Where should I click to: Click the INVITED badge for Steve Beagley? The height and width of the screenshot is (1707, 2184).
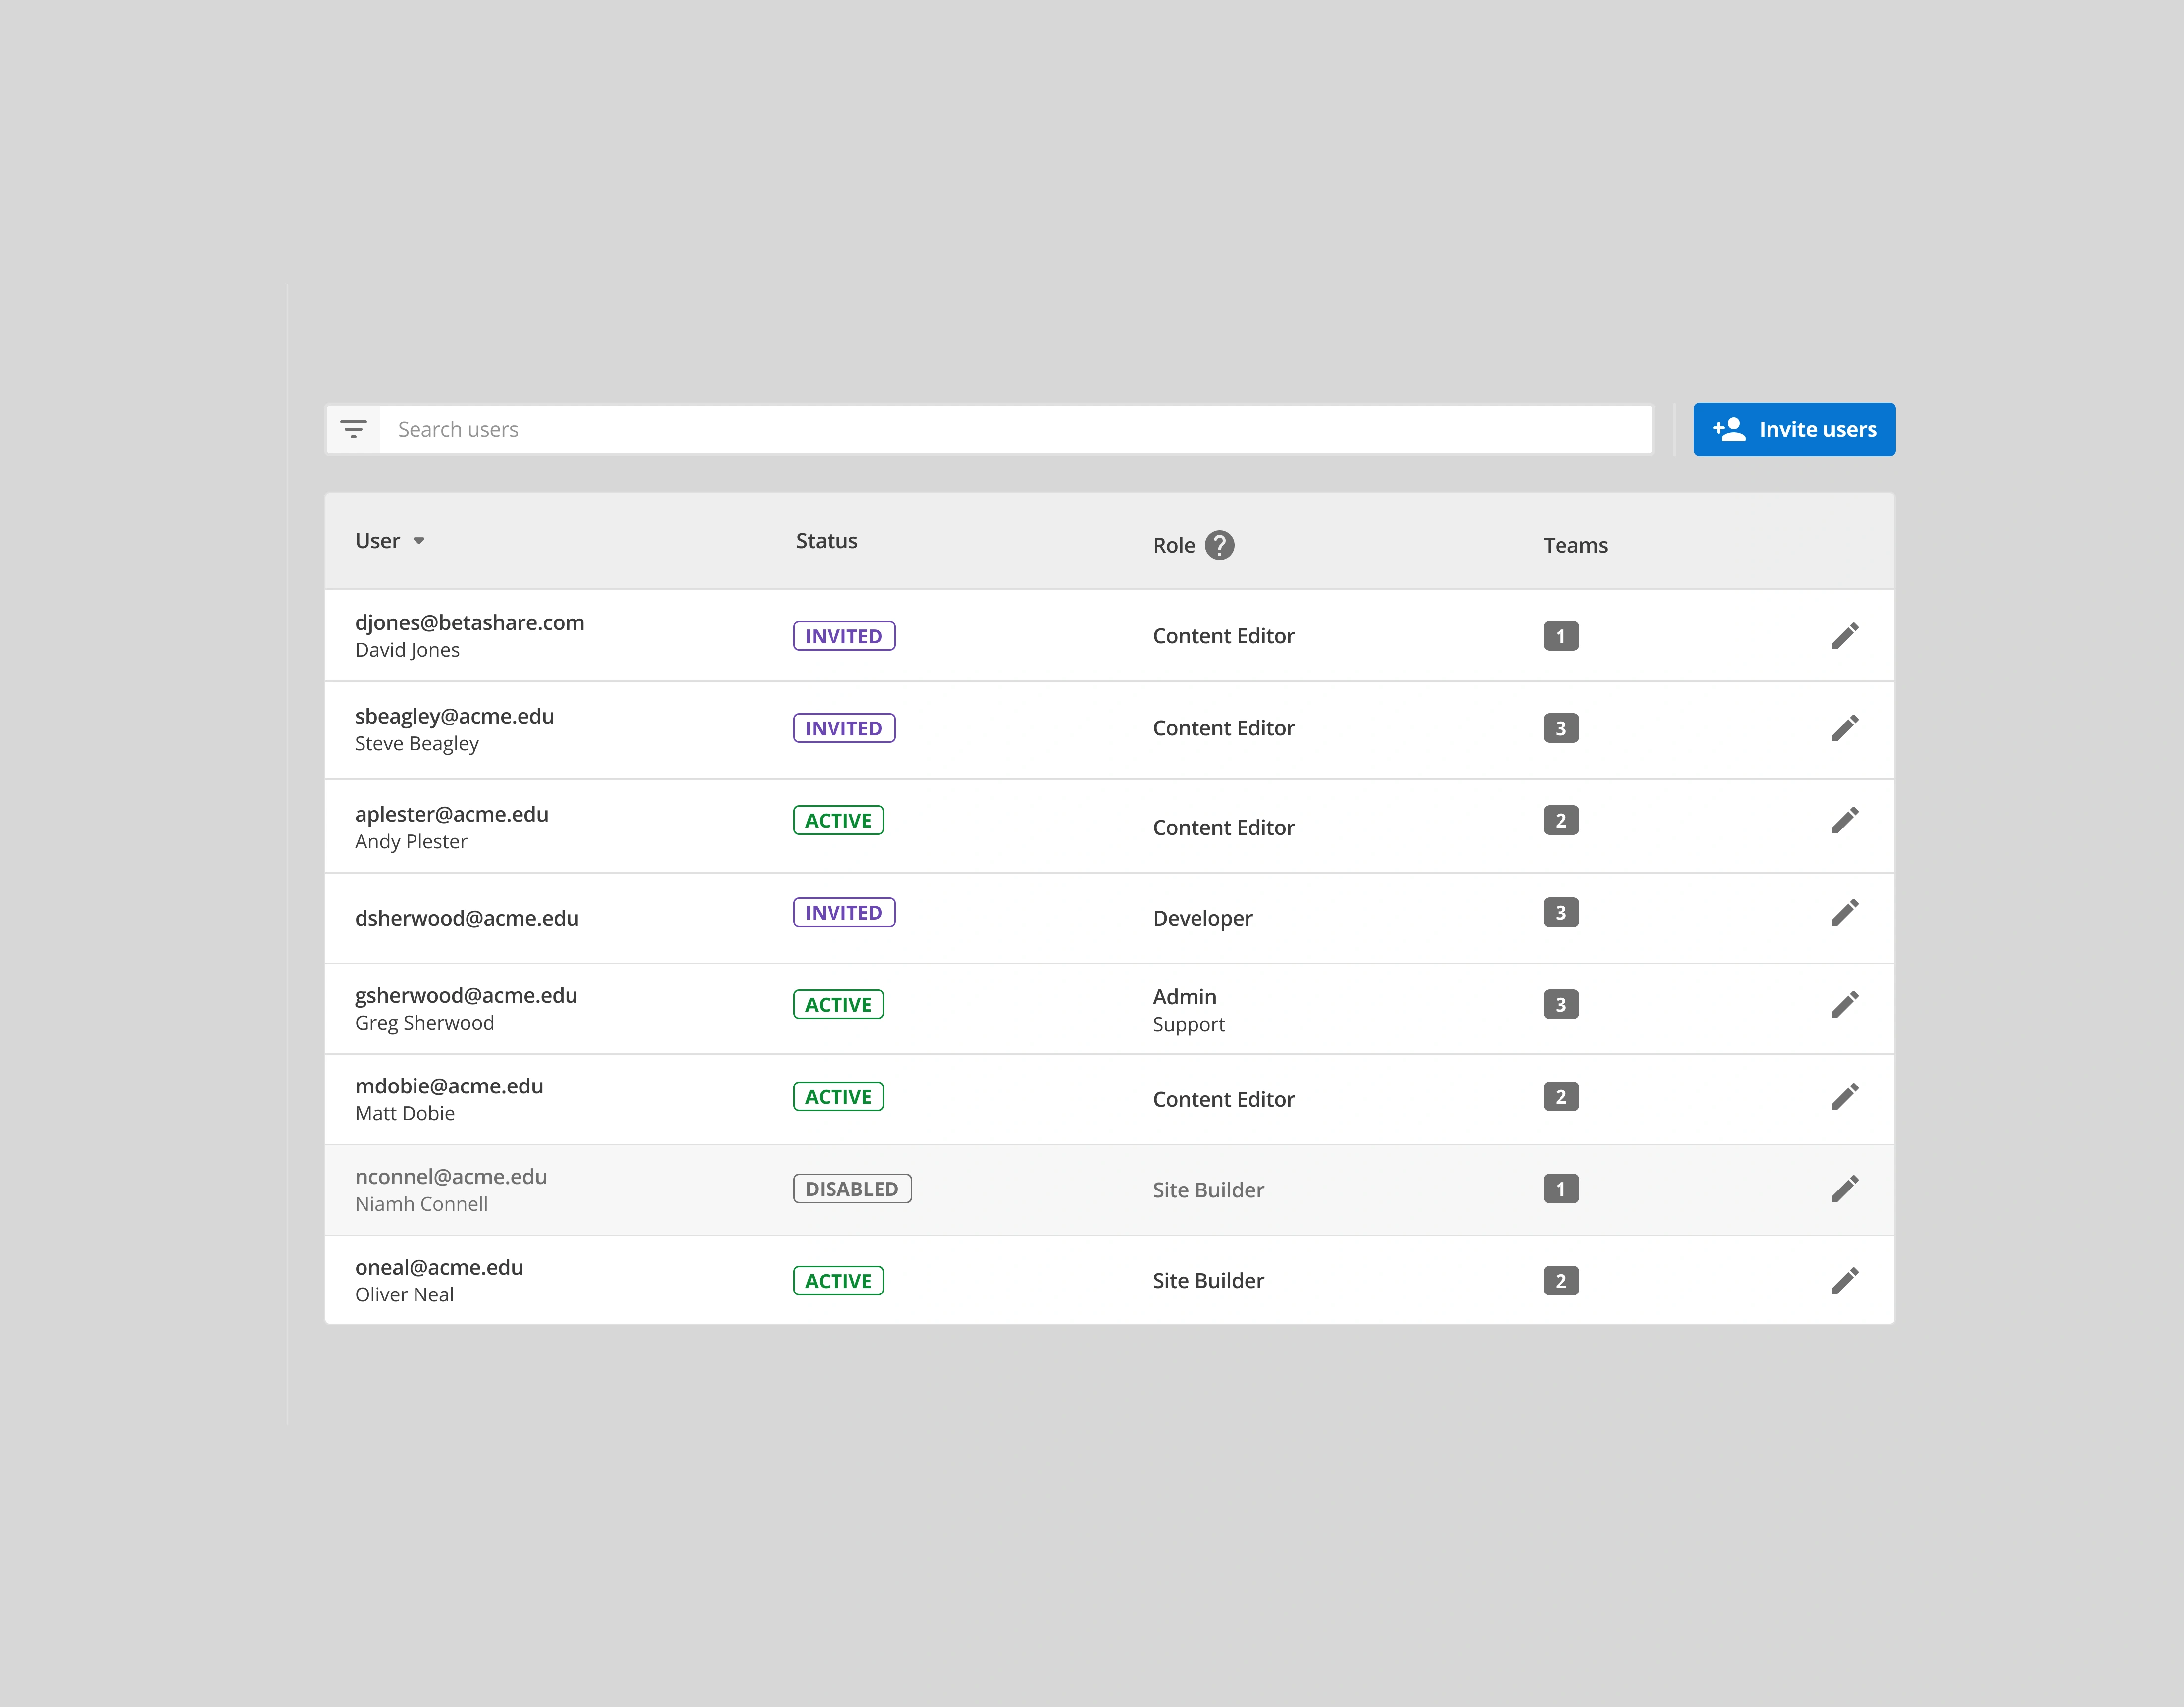[844, 728]
